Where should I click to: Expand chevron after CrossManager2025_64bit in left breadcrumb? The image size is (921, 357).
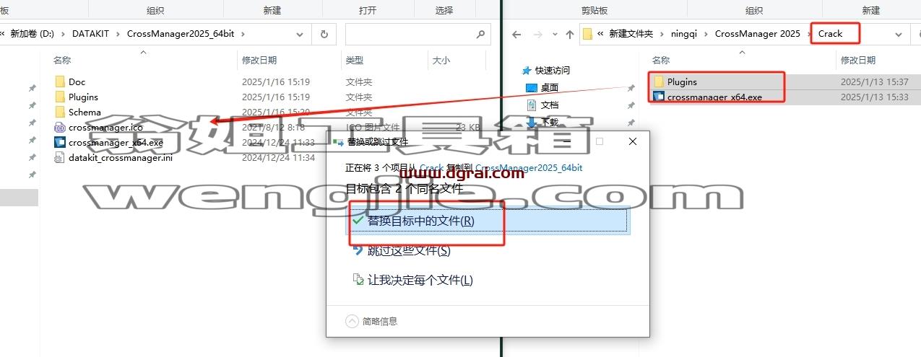pyautogui.click(x=242, y=34)
